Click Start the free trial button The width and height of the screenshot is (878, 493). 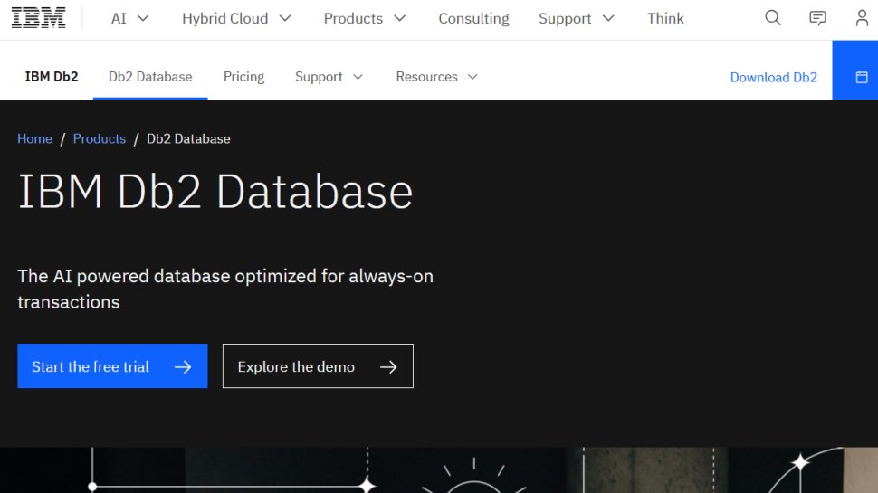click(x=112, y=366)
